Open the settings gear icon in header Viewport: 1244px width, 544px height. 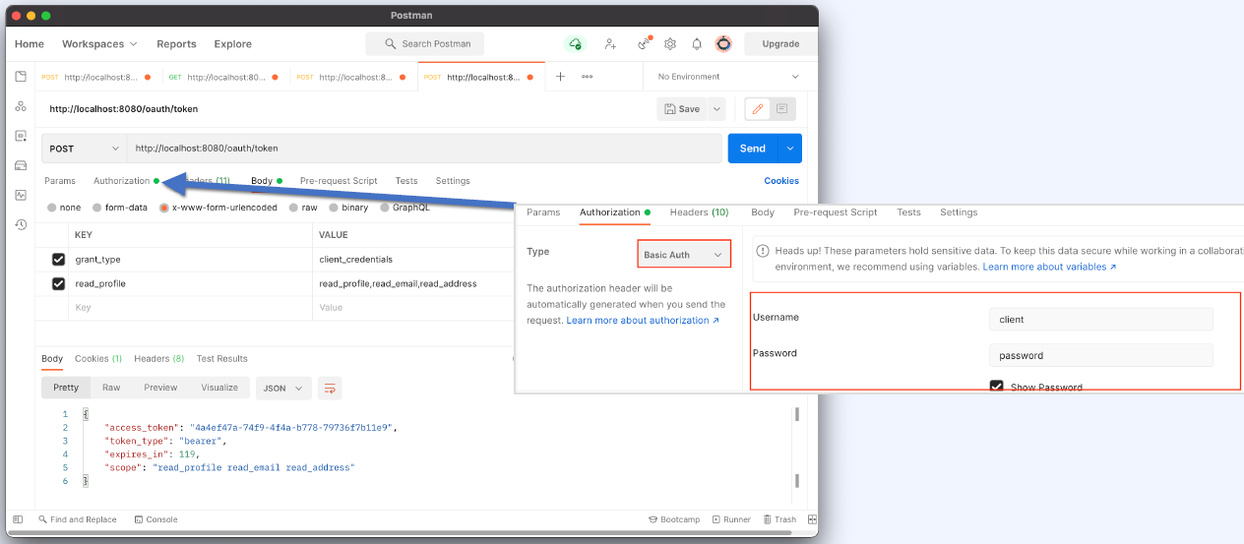coord(670,43)
